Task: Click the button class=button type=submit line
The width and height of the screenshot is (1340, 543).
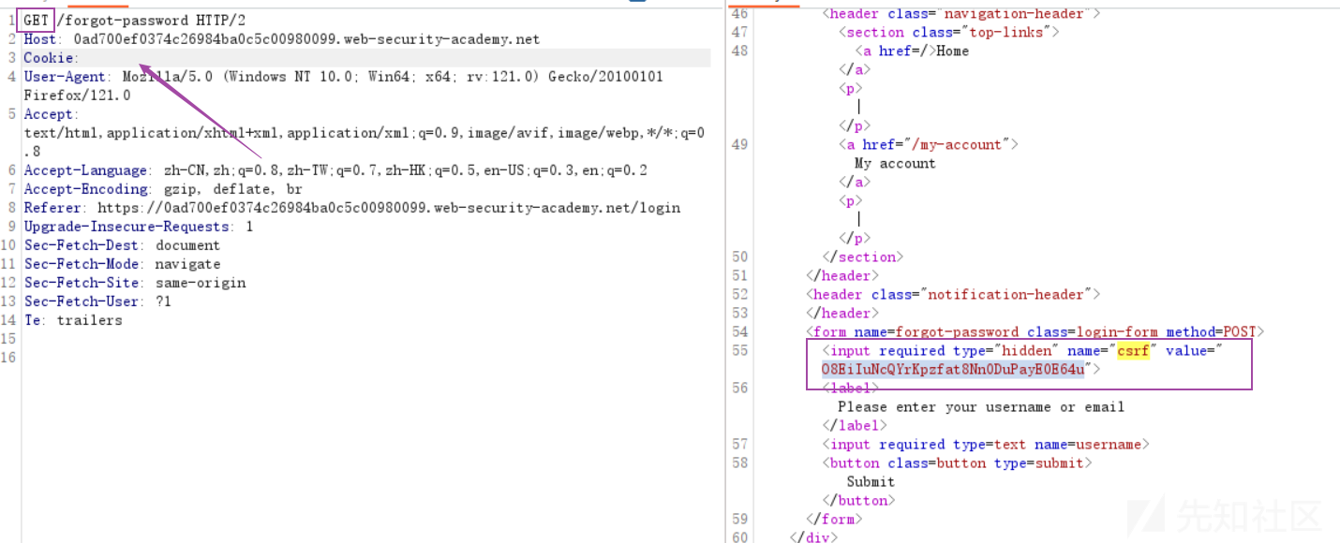Action: (957, 462)
